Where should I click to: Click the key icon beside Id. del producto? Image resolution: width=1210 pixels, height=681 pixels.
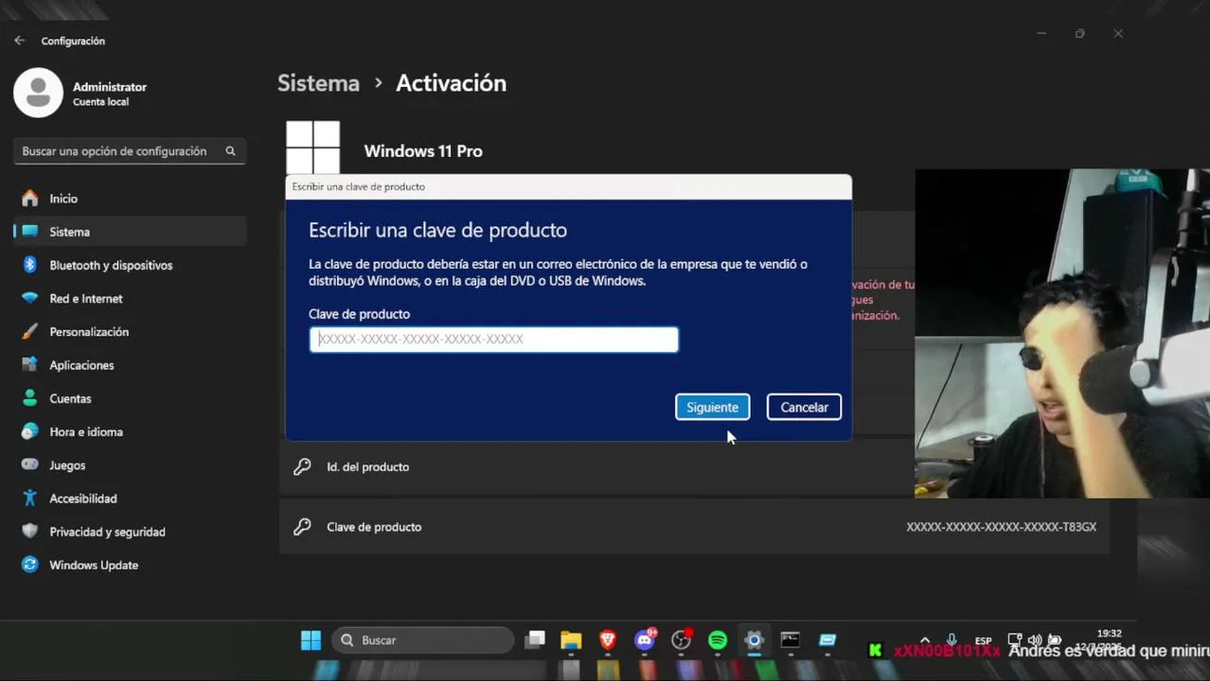coord(302,466)
